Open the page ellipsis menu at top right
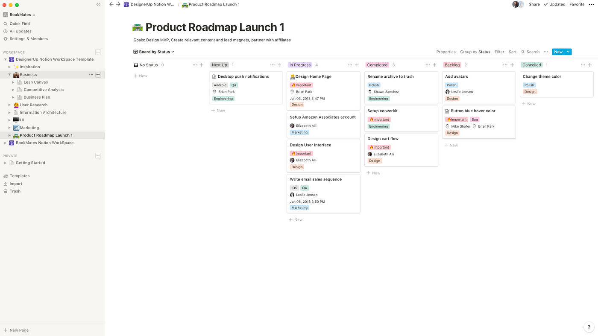 (592, 4)
